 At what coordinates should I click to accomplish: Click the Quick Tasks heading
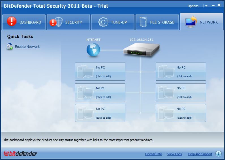(20, 37)
